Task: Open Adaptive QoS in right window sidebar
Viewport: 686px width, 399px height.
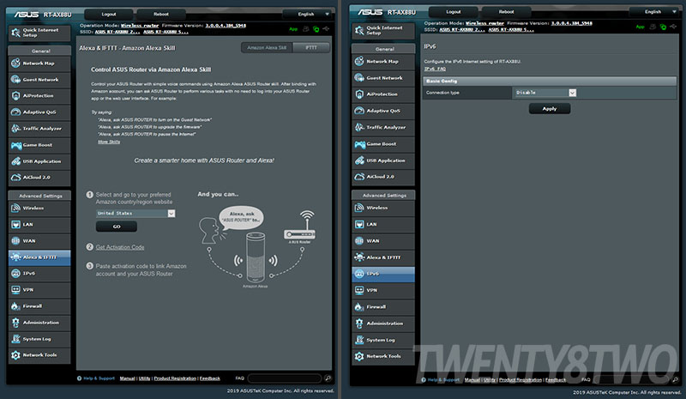Action: pos(383,111)
